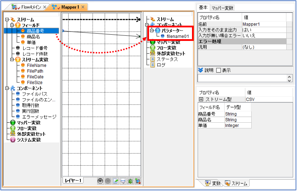Select the レイヤー1 layer tab
This screenshot has width=297, height=191.
[73, 180]
